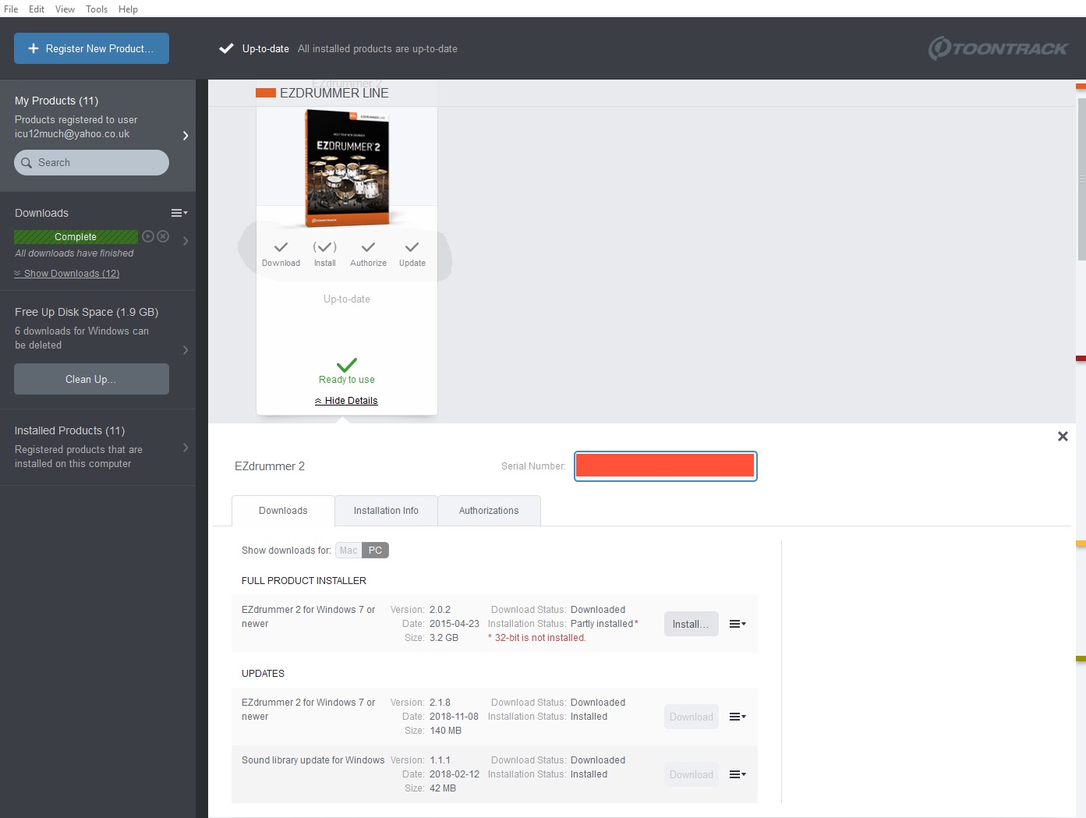This screenshot has height=818, width=1086.
Task: Expand the Downloads Complete chevron
Action: (x=186, y=241)
